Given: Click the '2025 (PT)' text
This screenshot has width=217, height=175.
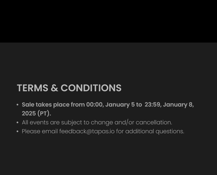Looking at the screenshot, I should [36, 114].
